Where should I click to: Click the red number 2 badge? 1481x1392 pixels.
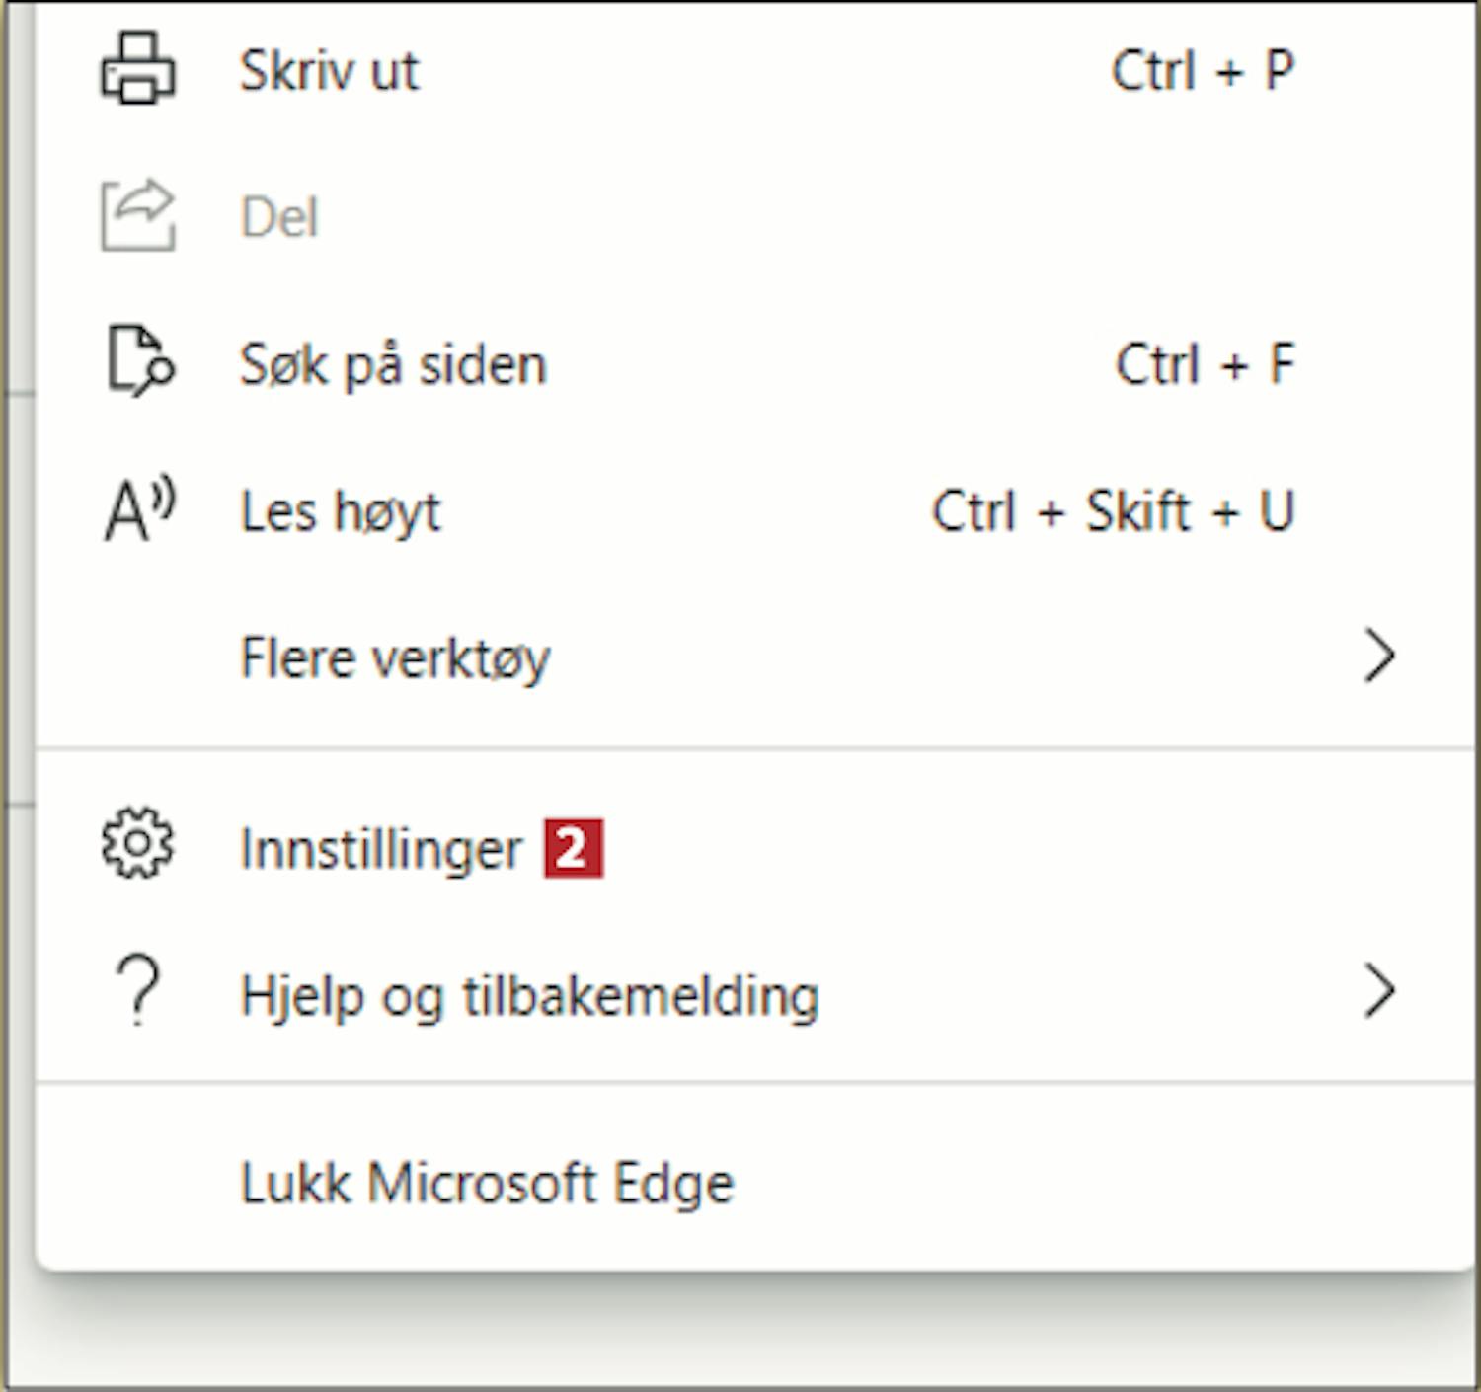(x=574, y=848)
